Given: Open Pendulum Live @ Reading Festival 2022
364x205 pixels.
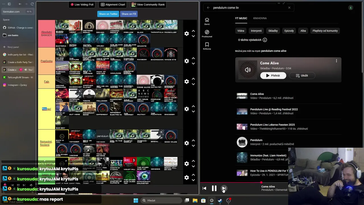Looking at the screenshot, I should [x=288, y=111].
